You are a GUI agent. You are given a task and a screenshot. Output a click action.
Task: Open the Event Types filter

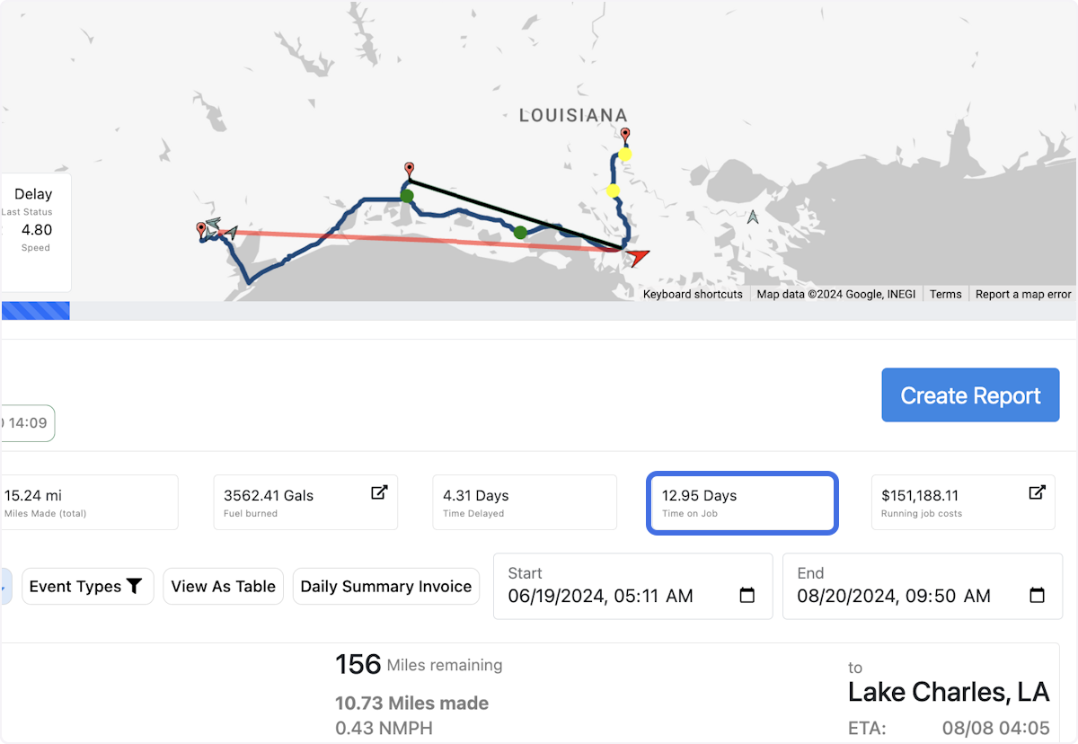pos(87,587)
